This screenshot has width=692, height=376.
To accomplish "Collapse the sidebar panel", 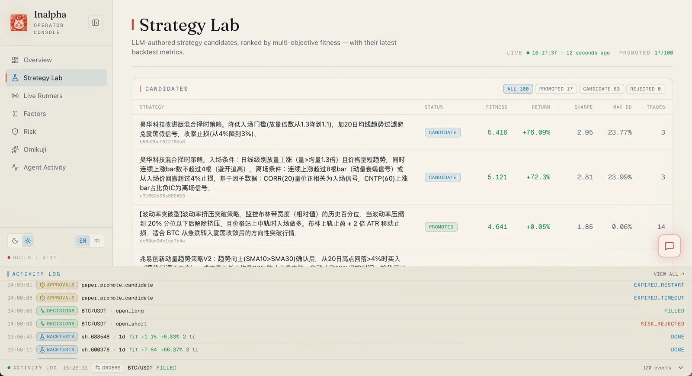I will pyautogui.click(x=96, y=23).
